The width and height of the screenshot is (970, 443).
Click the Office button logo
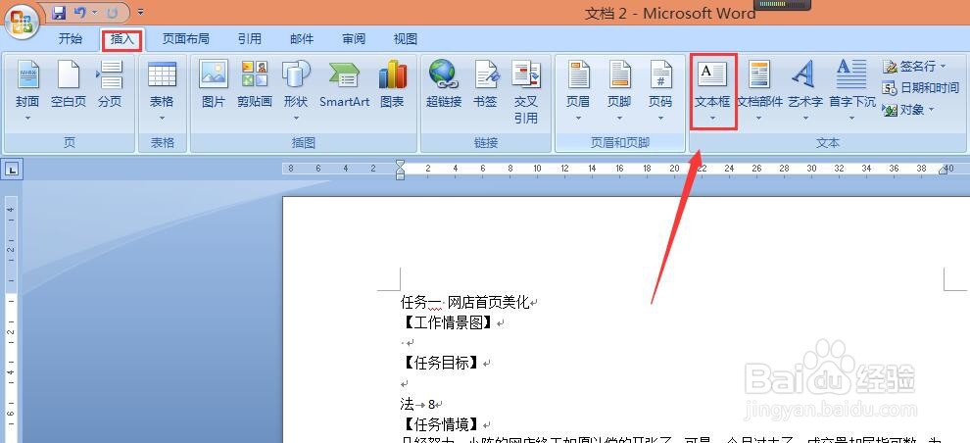point(22,23)
